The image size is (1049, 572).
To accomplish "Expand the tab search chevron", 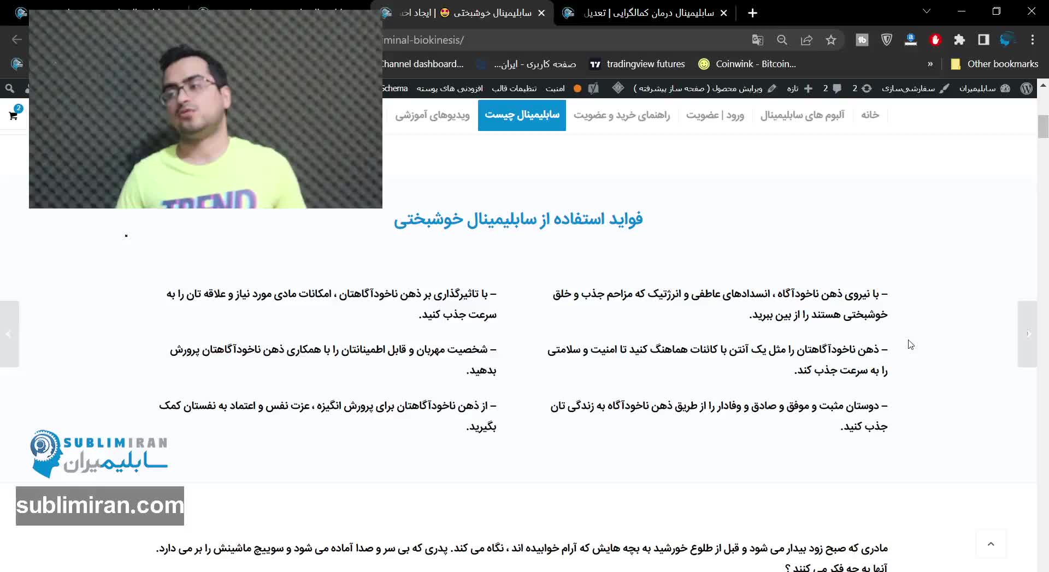I will click(927, 11).
